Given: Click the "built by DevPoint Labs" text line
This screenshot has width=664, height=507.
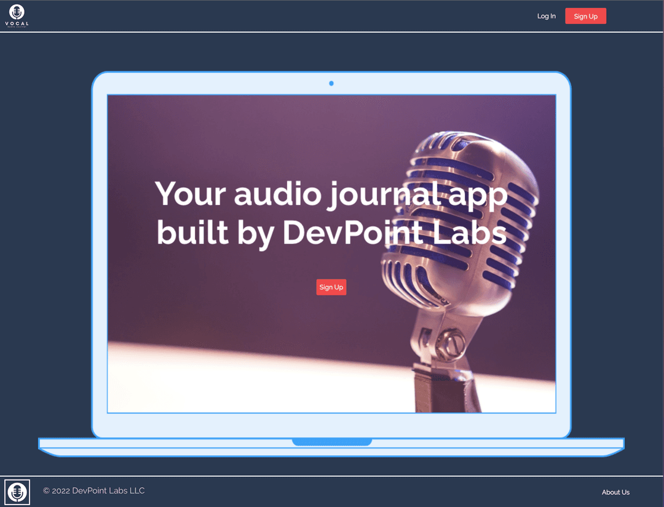Looking at the screenshot, I should tap(332, 233).
